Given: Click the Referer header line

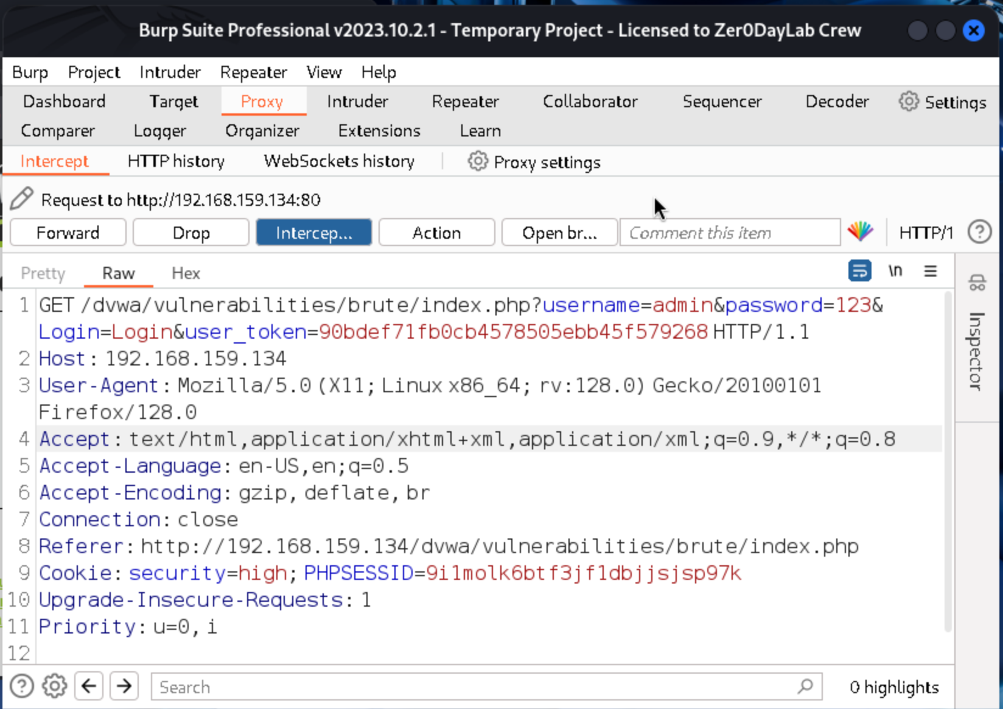Looking at the screenshot, I should (x=449, y=546).
